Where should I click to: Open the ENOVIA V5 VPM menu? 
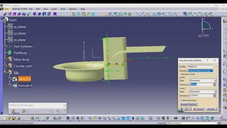coord(20,9)
